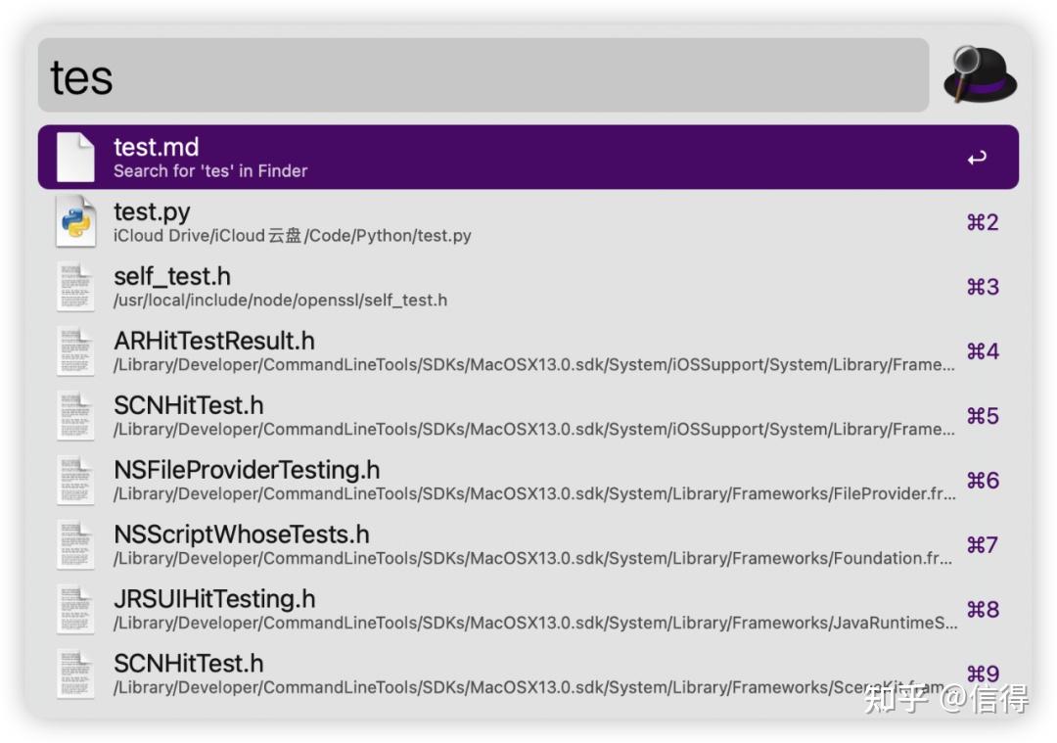Click the ARHitTestResult.h file icon
This screenshot has width=1057, height=743.
click(75, 350)
